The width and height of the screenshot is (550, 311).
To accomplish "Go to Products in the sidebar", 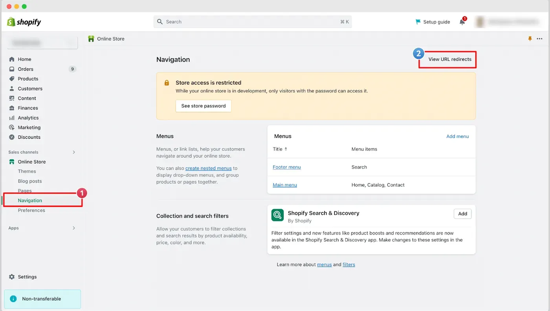I will [28, 79].
